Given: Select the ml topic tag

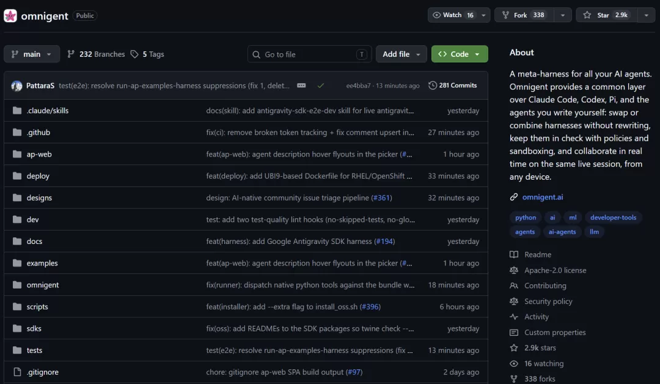Looking at the screenshot, I should pos(573,217).
